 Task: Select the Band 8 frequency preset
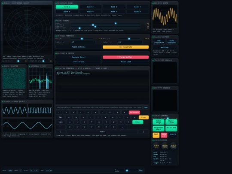[137, 12]
